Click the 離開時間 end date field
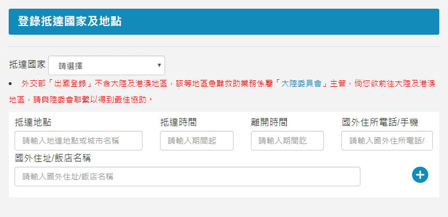Viewport: 448px width, 217px height. click(287, 141)
